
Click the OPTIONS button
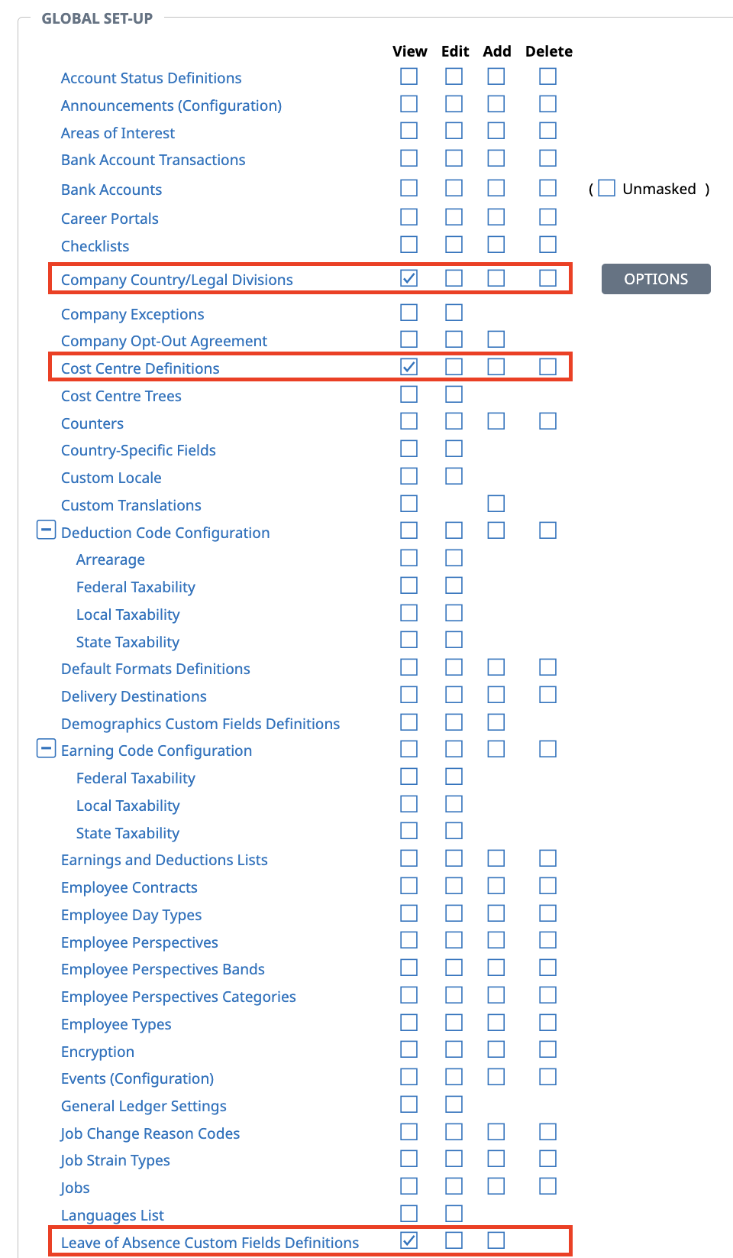tap(655, 279)
